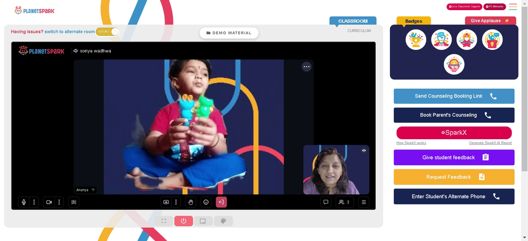The width and height of the screenshot is (528, 241).
Task: Select the whiteboard screen icon below the video
Action: [x=203, y=221]
